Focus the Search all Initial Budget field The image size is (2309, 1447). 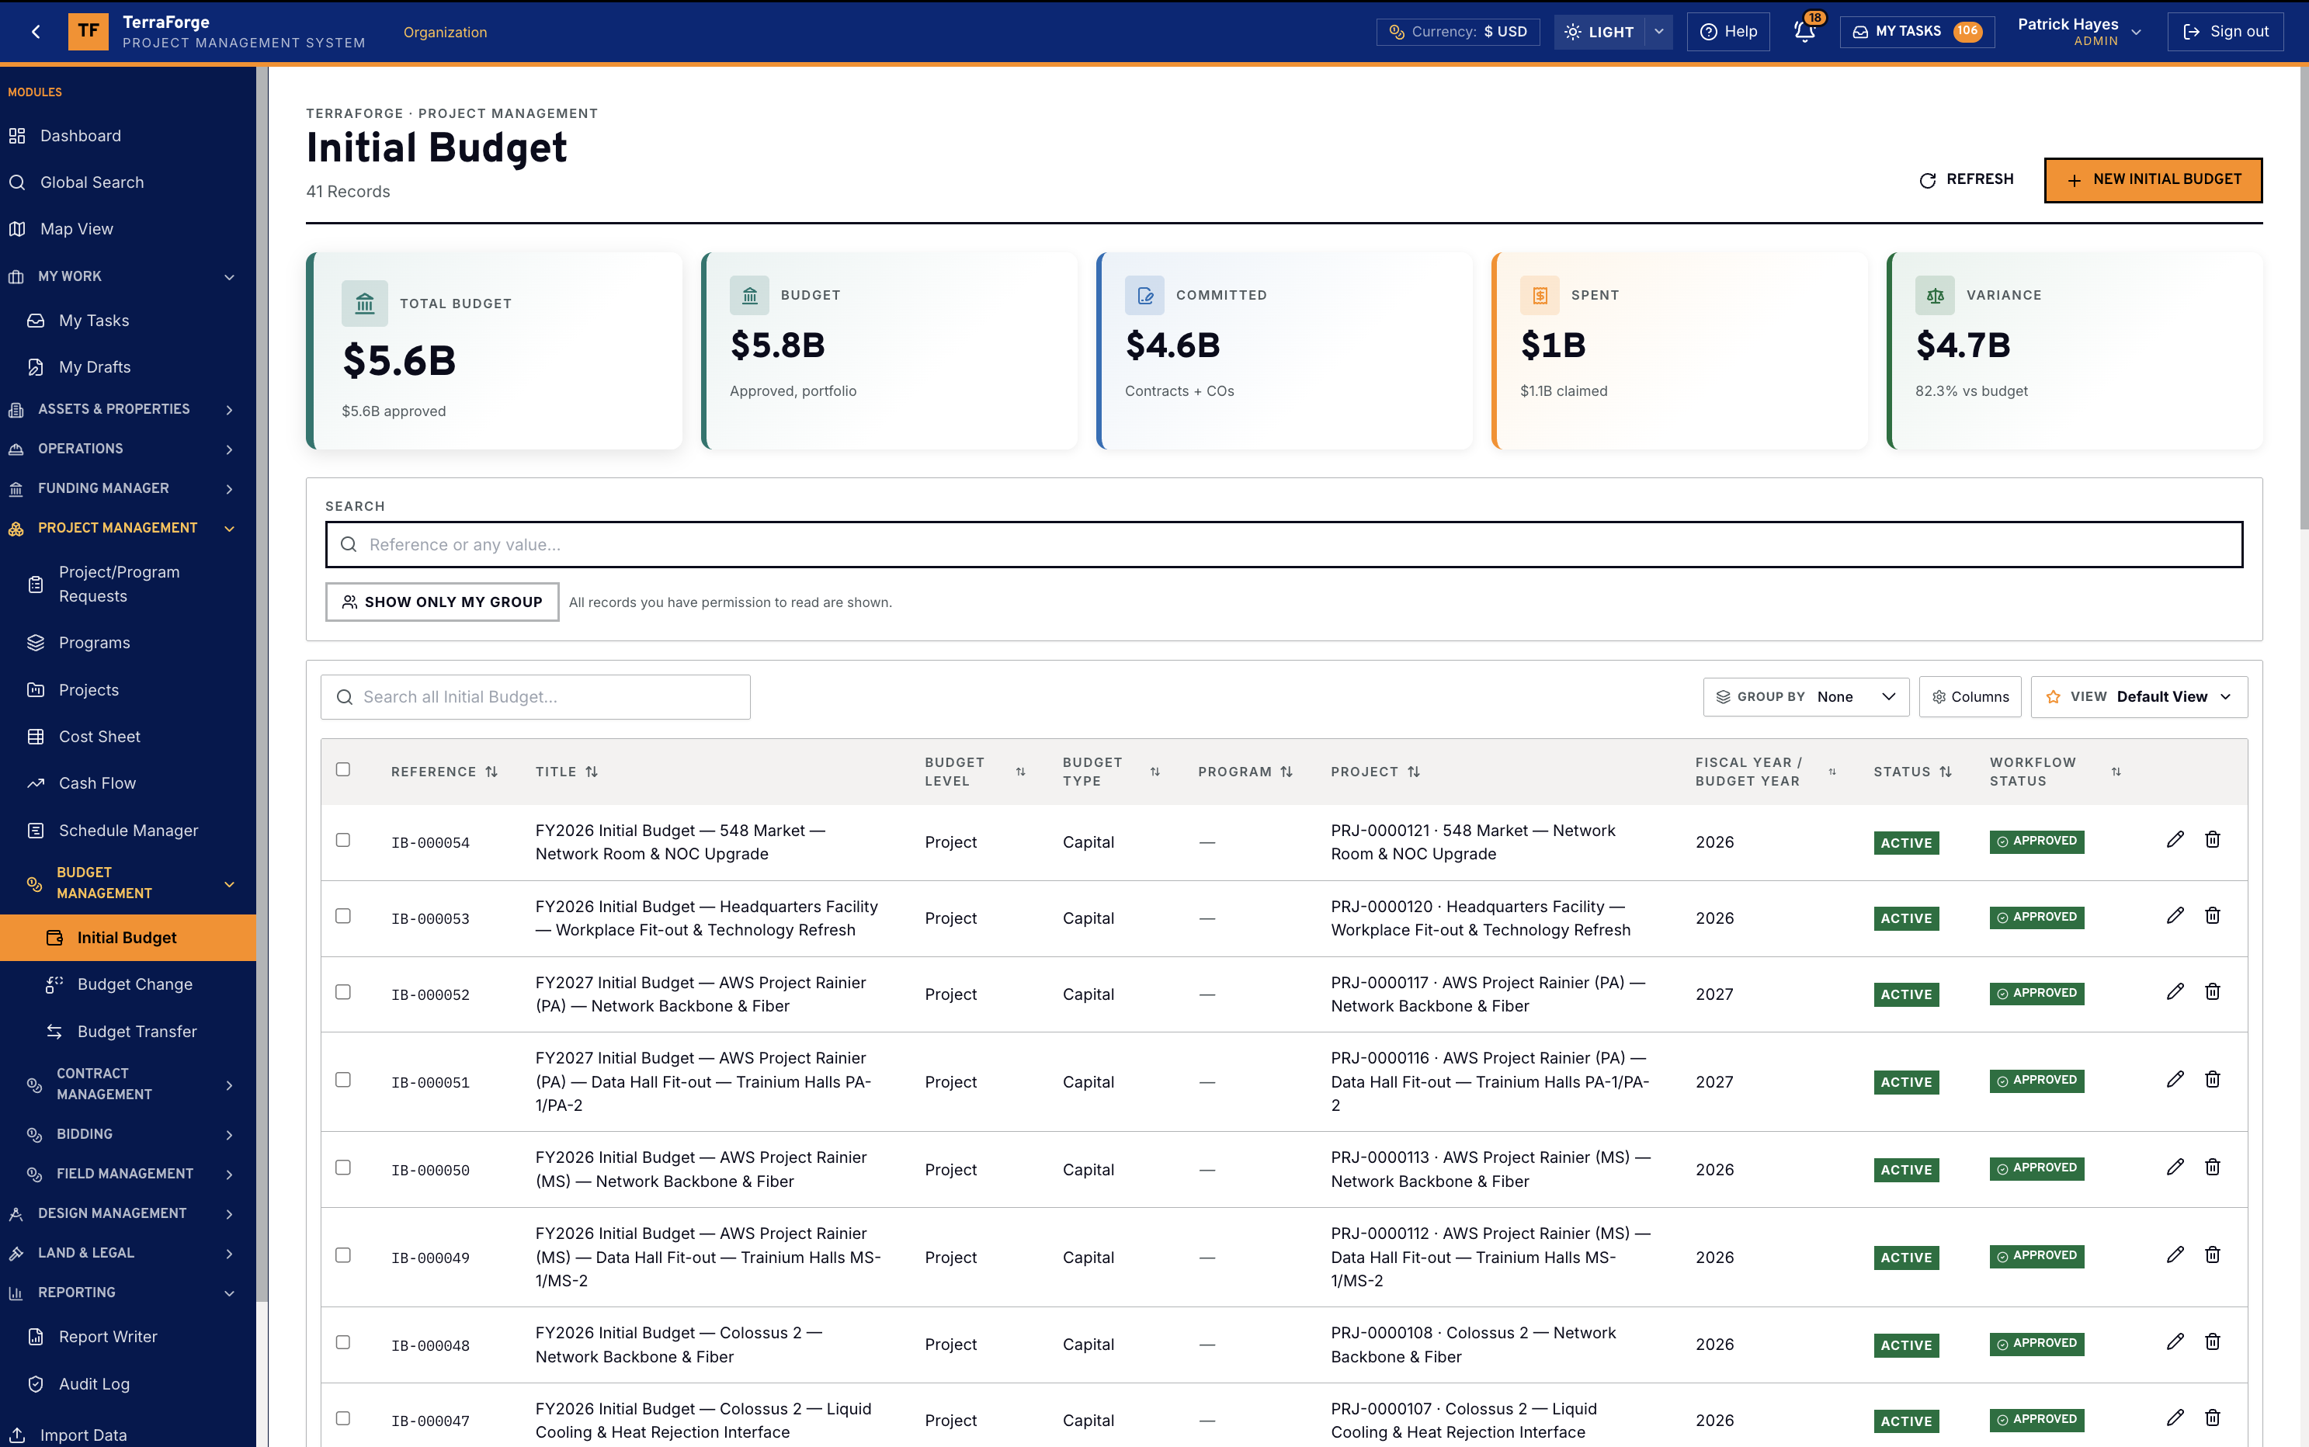click(535, 696)
